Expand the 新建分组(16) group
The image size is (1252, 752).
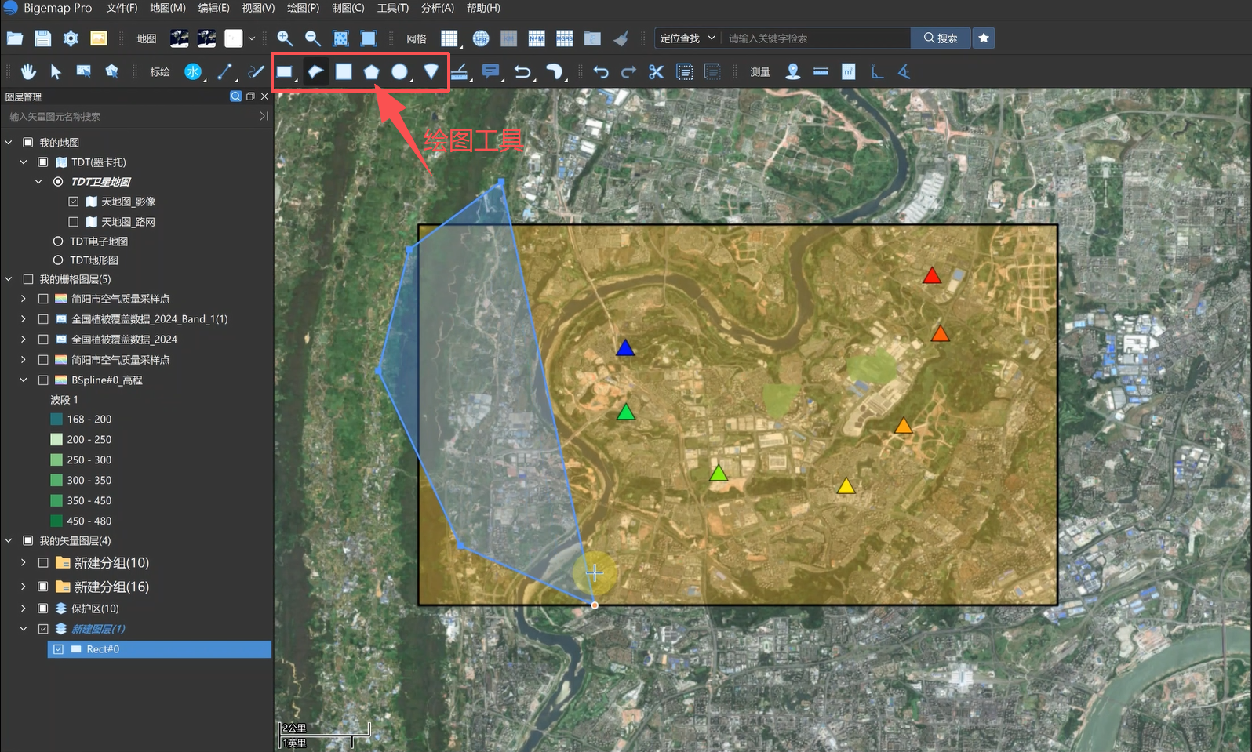[24, 586]
